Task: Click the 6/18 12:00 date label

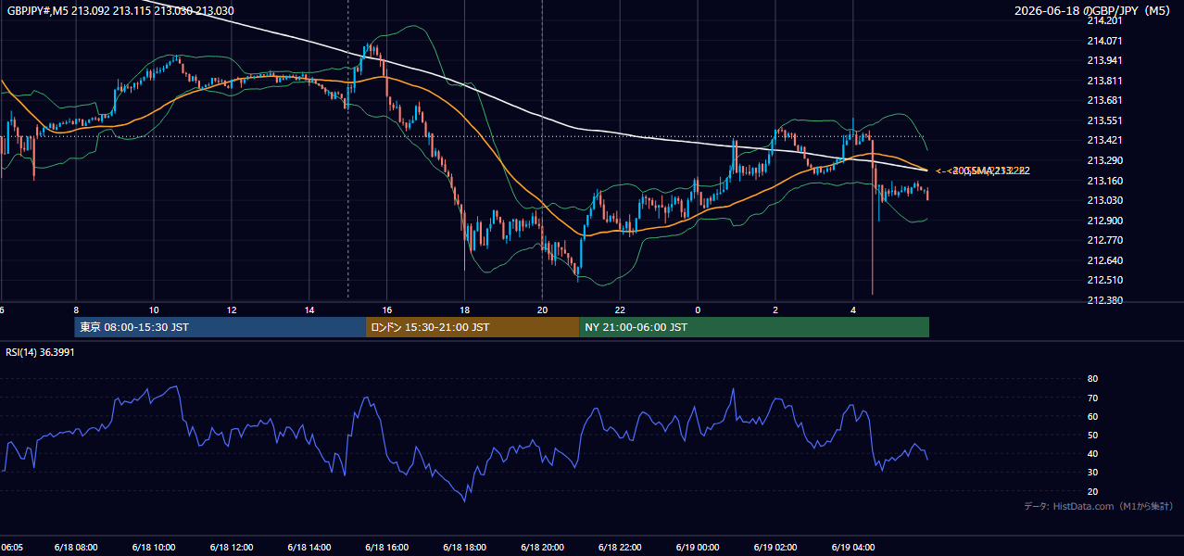Action: coord(232,547)
